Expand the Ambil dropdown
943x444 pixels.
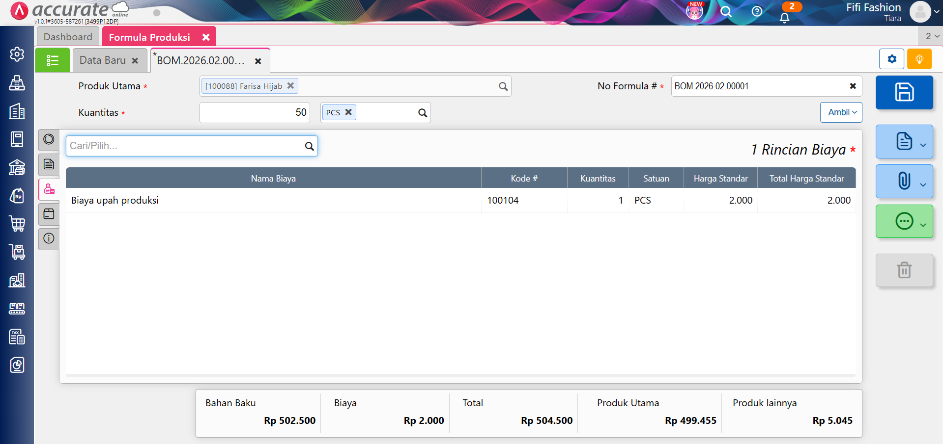click(841, 112)
